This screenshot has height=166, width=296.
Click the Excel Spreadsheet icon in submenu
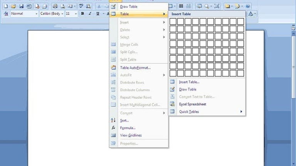point(172,104)
